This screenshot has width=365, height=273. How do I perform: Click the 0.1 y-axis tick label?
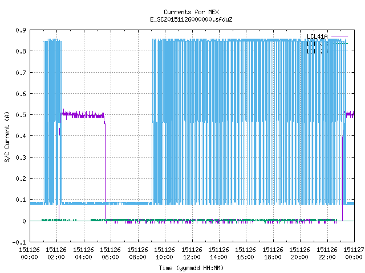point(21,200)
